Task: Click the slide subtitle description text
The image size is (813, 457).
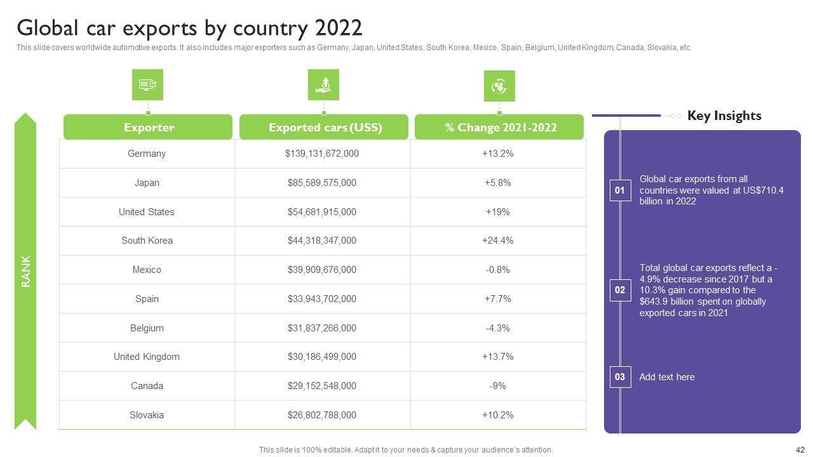Action: coord(354,48)
